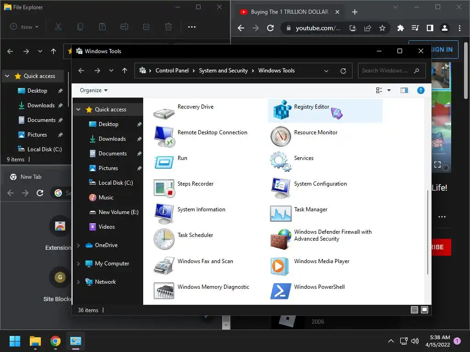Click the YouTube SIGN IN button
The image size is (470, 352).
(x=433, y=49)
